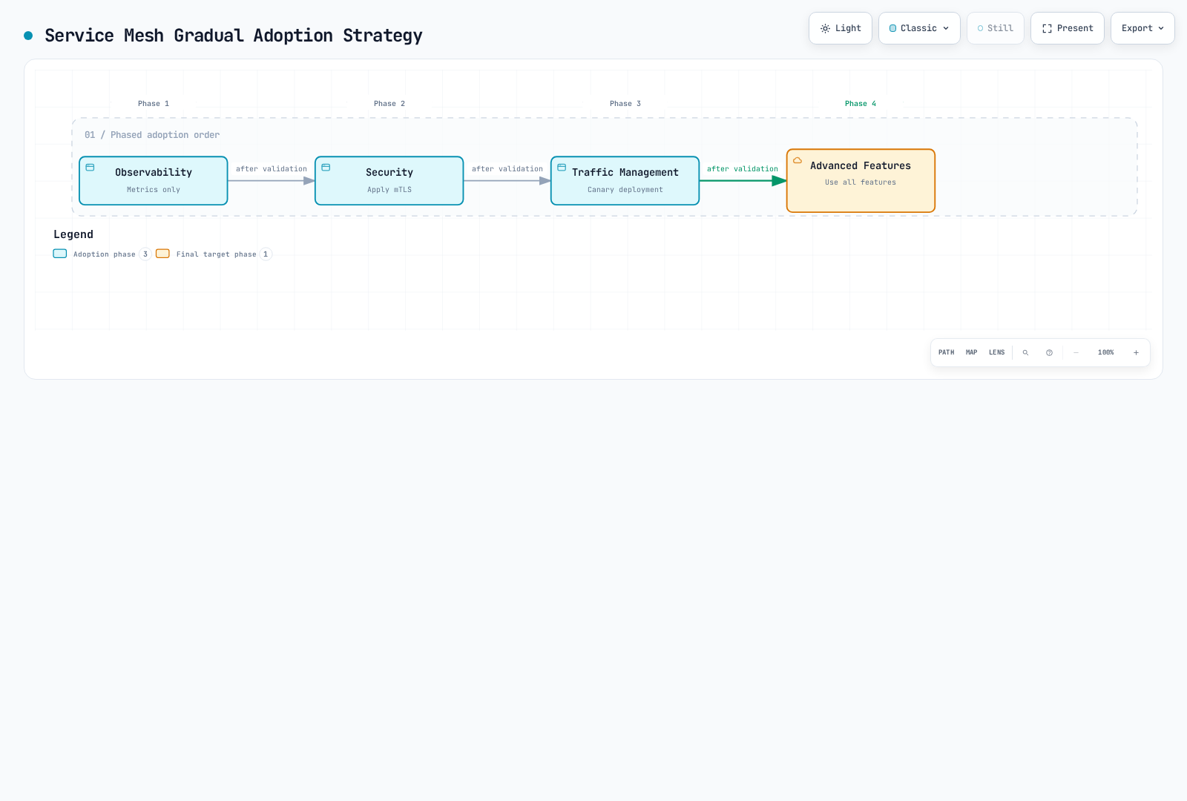Click the window icon on Security node
This screenshot has height=801, width=1187.
pos(326,168)
